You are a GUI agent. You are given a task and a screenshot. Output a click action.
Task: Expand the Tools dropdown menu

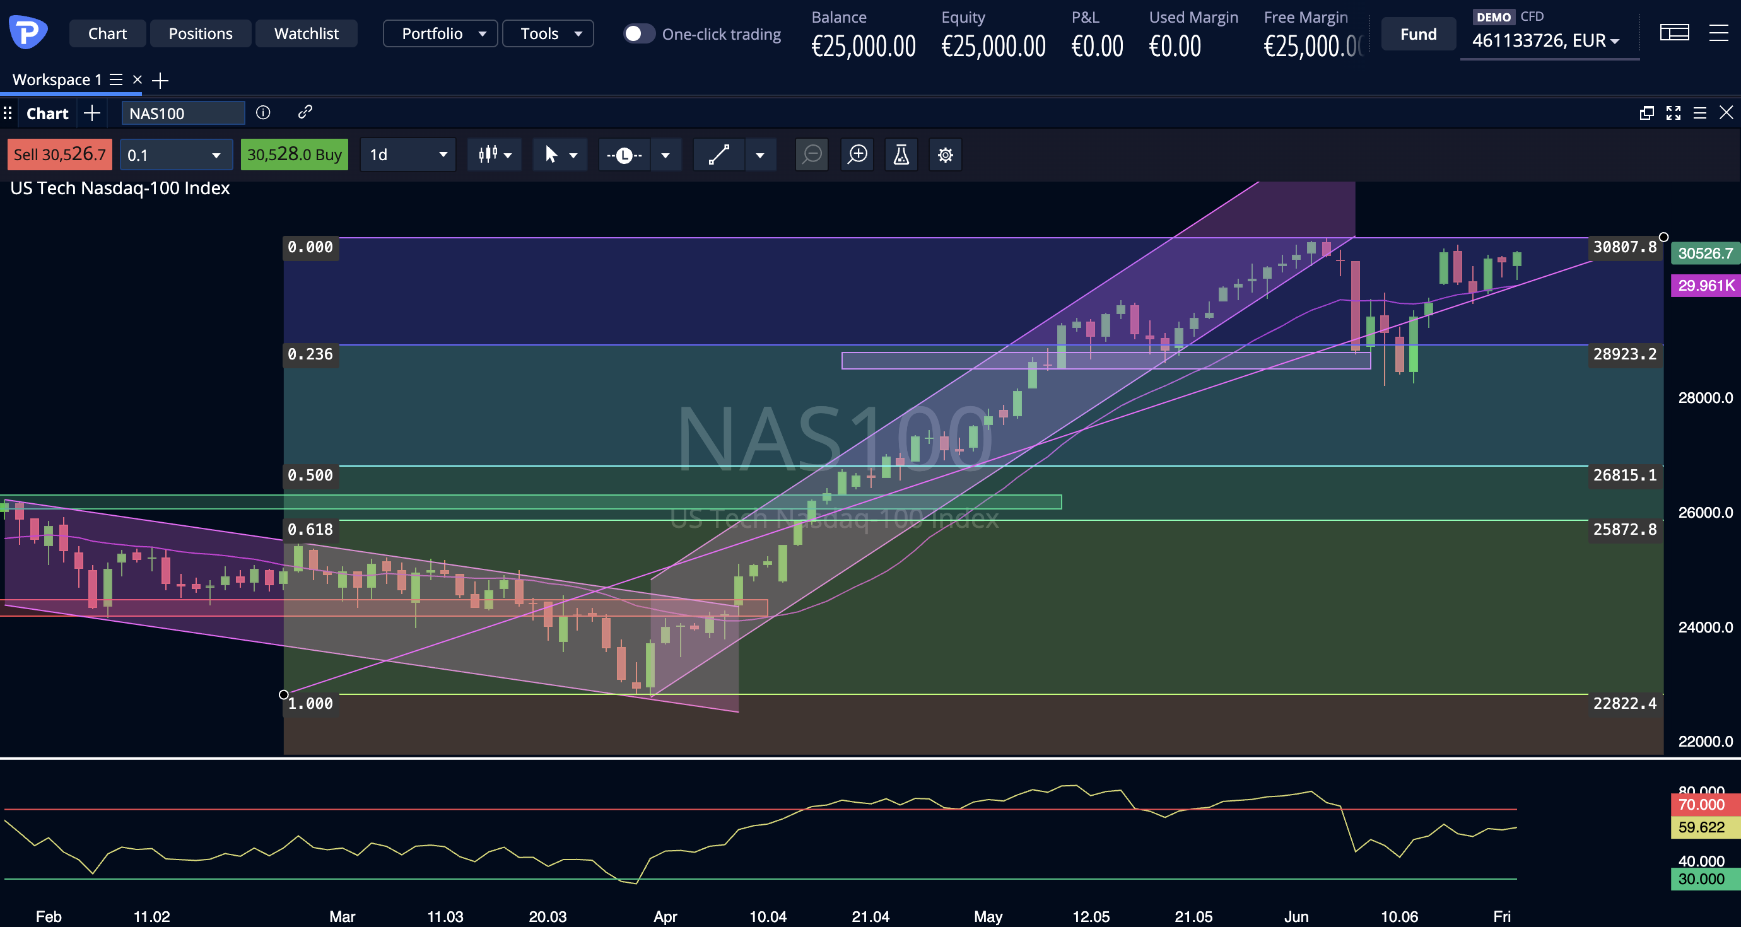pyautogui.click(x=548, y=33)
